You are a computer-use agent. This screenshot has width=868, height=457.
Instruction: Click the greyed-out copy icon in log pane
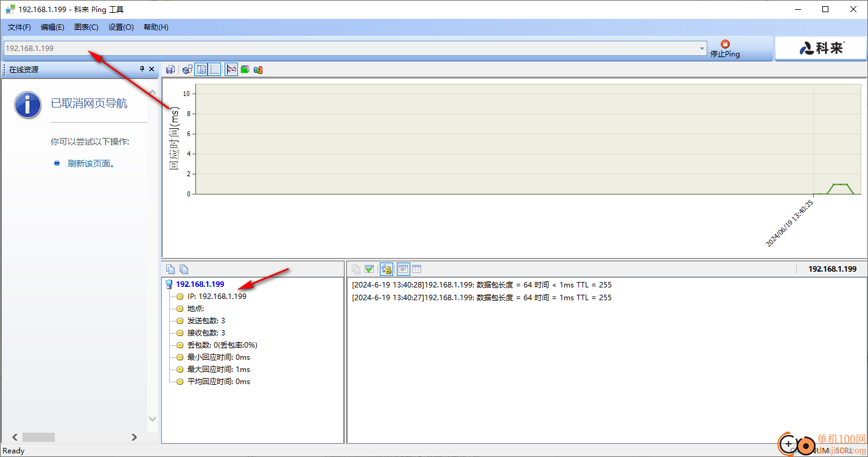click(356, 269)
